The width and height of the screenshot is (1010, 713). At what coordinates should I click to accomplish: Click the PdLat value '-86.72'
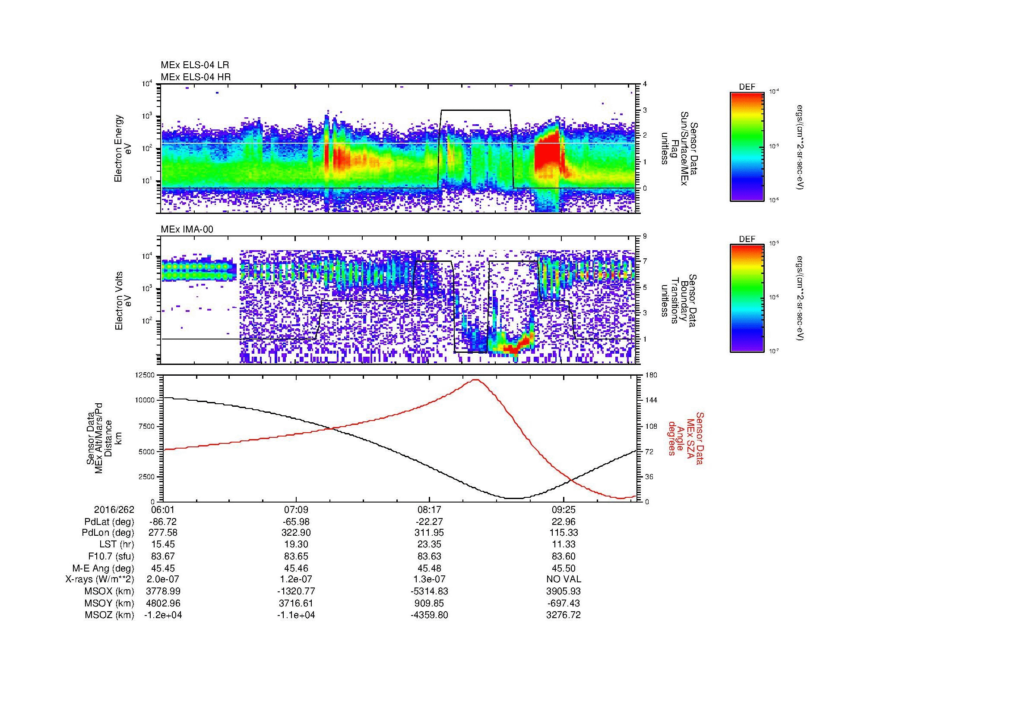163,522
